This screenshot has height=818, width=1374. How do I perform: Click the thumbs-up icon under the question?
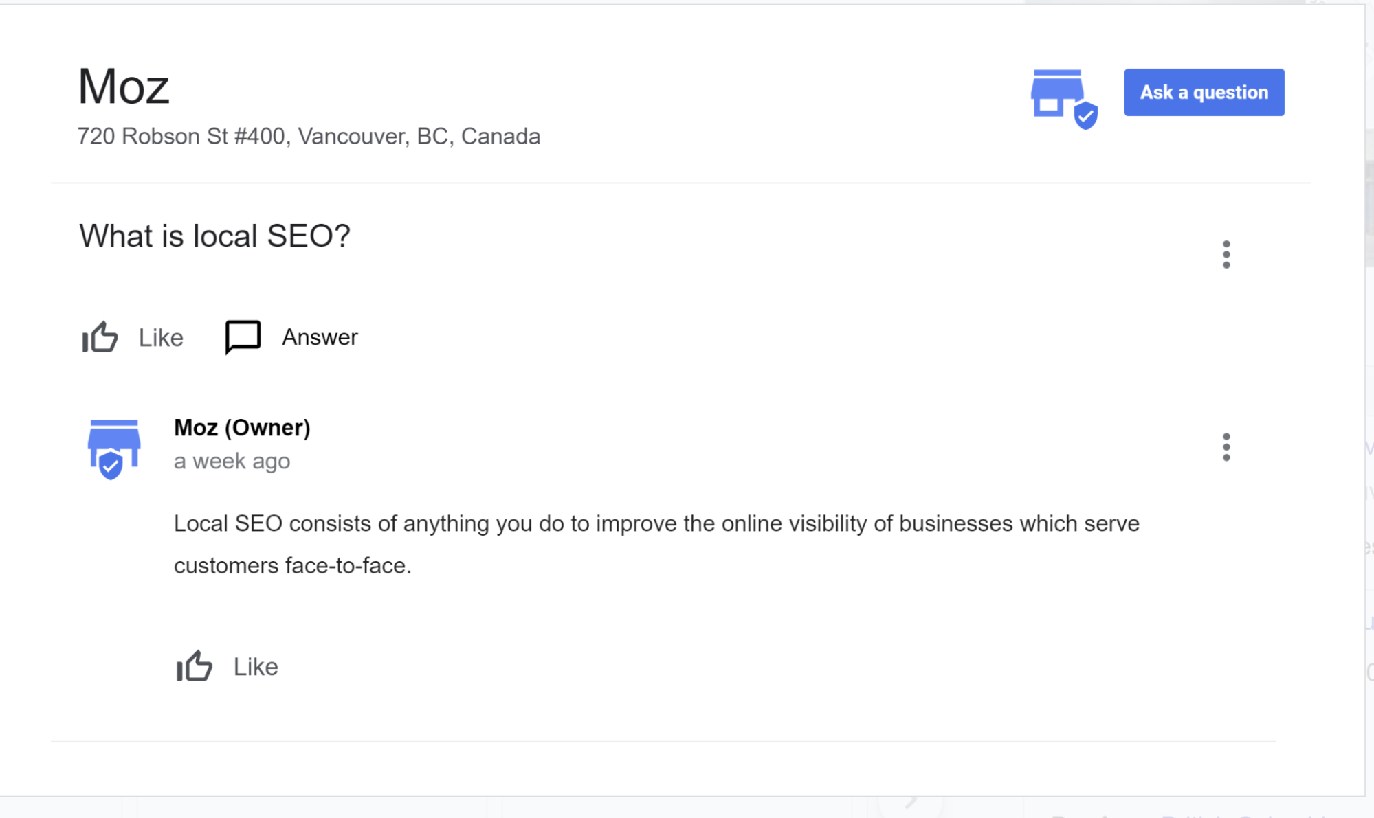click(100, 337)
